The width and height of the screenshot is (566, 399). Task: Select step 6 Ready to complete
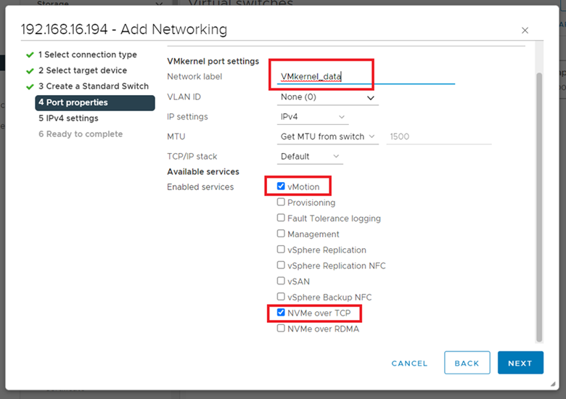(x=81, y=134)
